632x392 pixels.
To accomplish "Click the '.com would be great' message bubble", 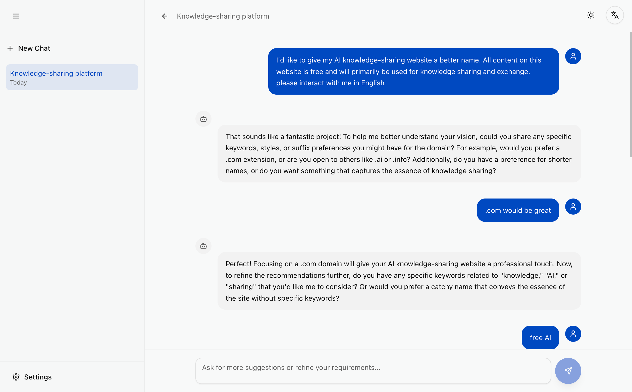I will (x=518, y=210).
